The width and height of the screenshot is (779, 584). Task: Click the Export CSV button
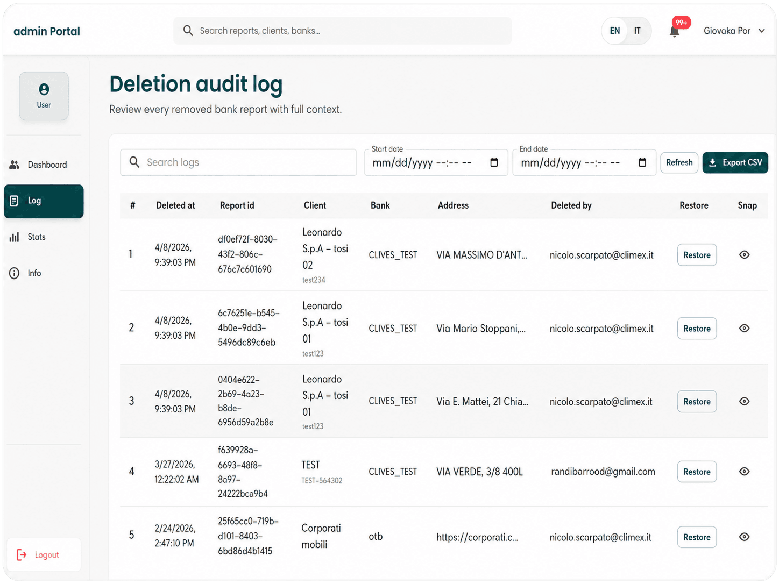(735, 162)
